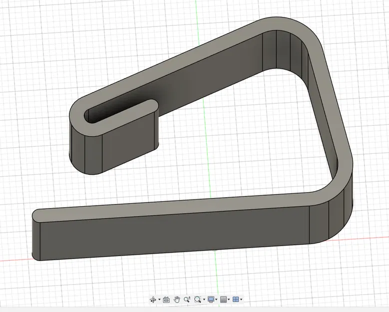Activate the Look At tool
389x312 pixels.
166,300
